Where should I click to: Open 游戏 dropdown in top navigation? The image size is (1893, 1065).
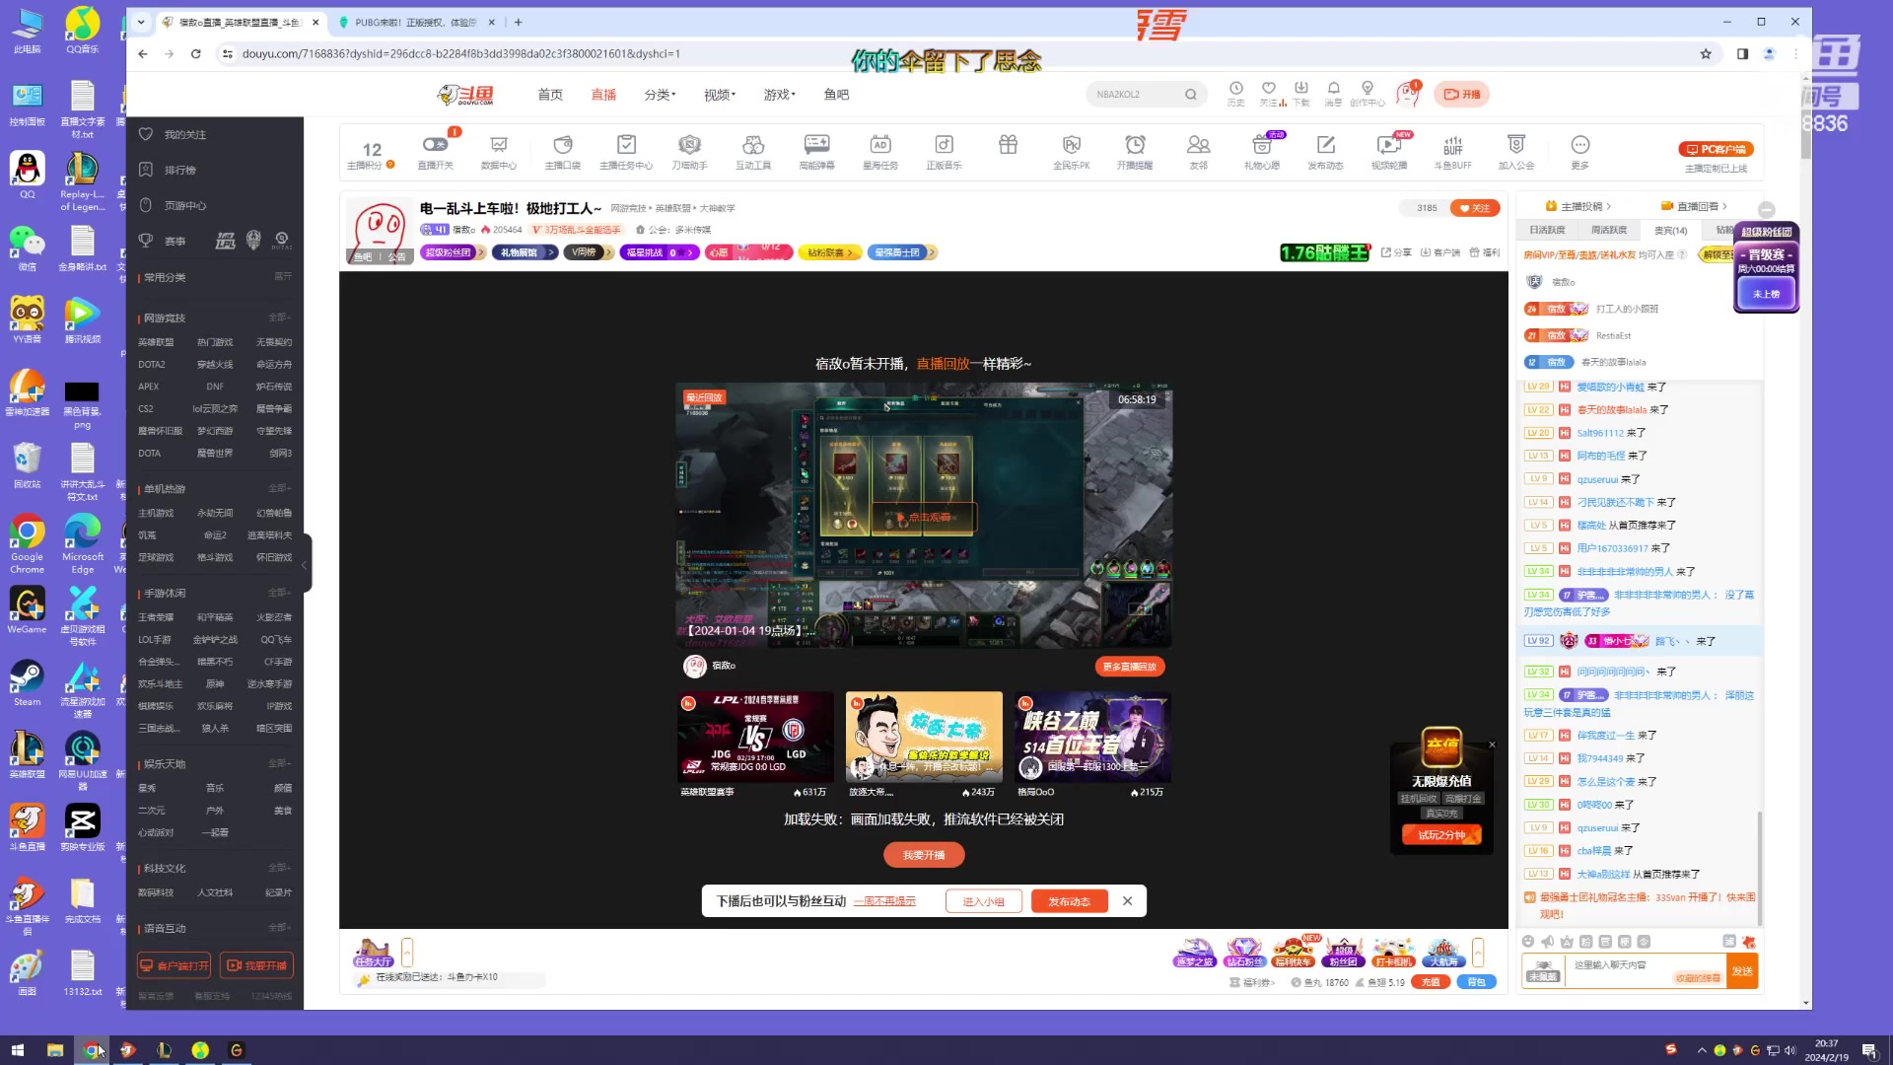(x=779, y=95)
